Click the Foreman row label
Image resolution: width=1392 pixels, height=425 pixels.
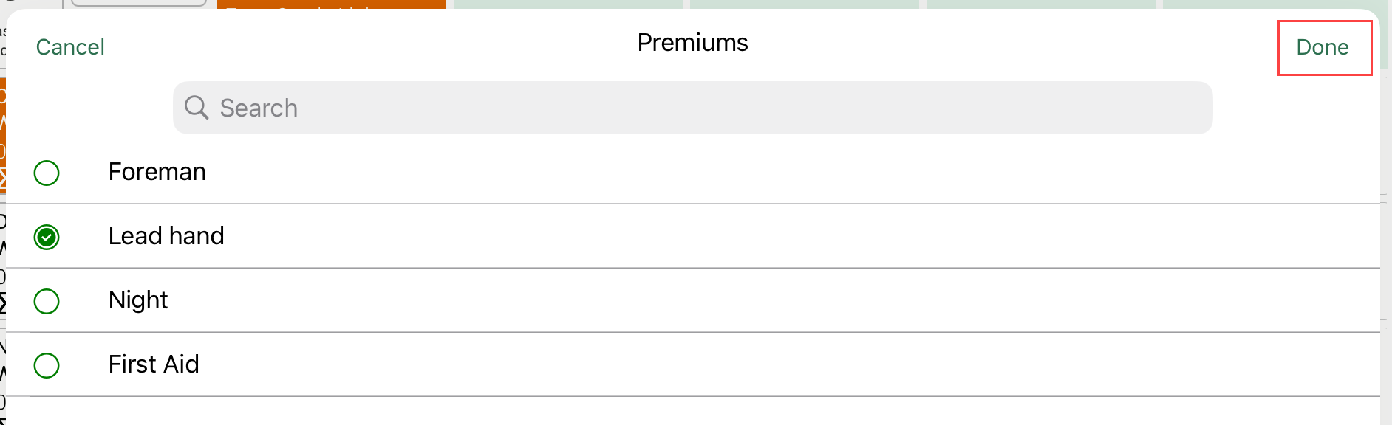click(157, 172)
